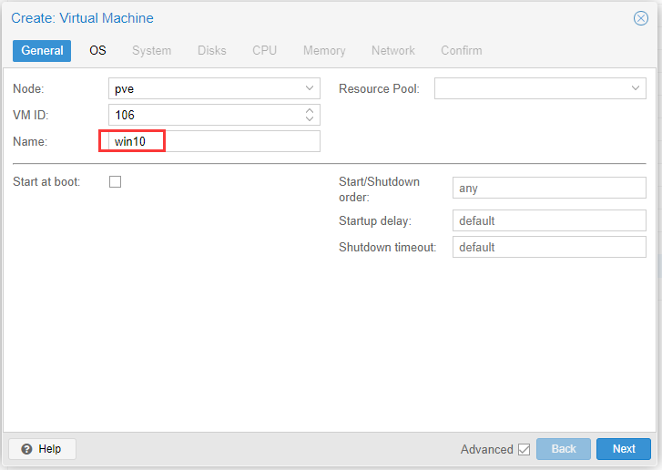This screenshot has height=470, width=662.
Task: Click the Shutdown timeout field
Action: [548, 247]
